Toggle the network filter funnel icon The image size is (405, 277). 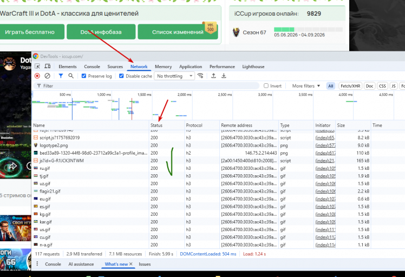click(61, 76)
